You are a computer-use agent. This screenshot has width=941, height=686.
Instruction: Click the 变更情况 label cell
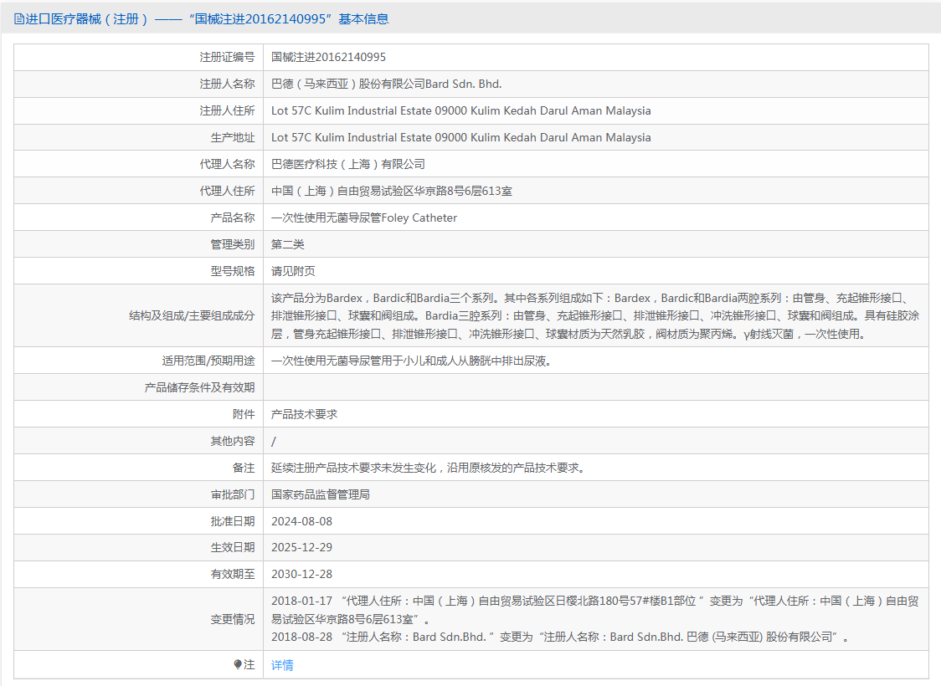pyautogui.click(x=139, y=619)
